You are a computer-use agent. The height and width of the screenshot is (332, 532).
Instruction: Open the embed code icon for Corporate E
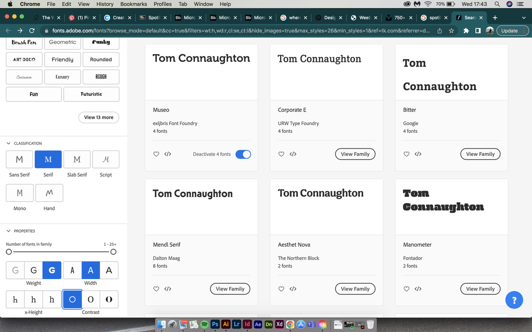pos(293,154)
